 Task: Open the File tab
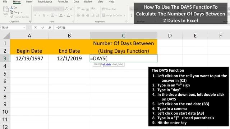(5, 1)
